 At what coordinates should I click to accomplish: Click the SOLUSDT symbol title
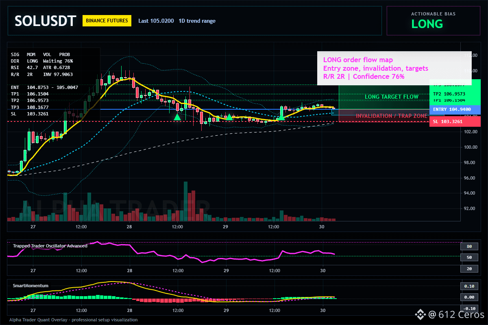(45, 21)
